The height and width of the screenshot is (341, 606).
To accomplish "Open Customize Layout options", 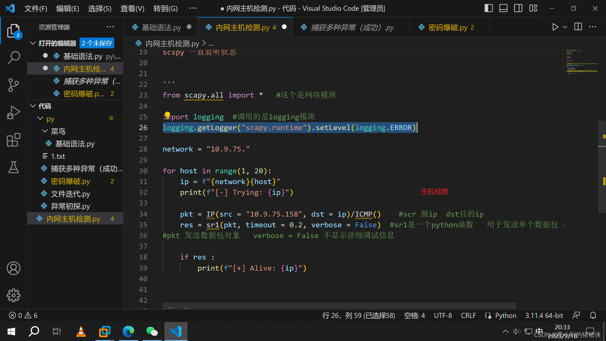I will pyautogui.click(x=533, y=8).
